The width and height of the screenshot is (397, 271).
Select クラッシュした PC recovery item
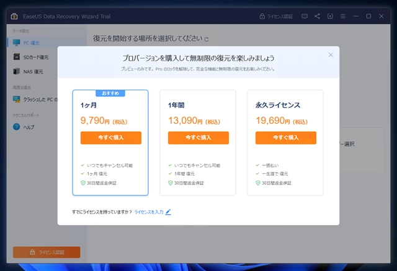point(35,99)
